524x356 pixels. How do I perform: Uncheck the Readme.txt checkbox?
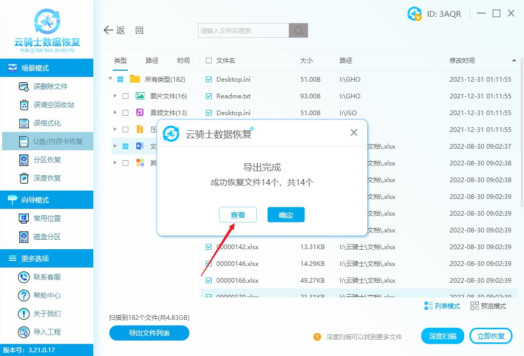(x=209, y=96)
